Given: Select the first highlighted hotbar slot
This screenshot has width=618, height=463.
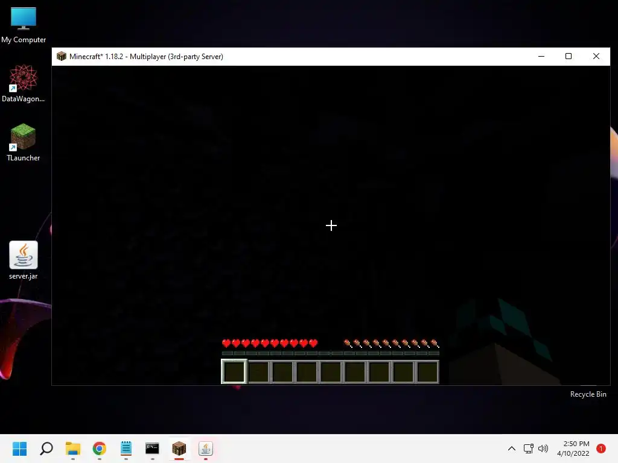Looking at the screenshot, I should (234, 371).
